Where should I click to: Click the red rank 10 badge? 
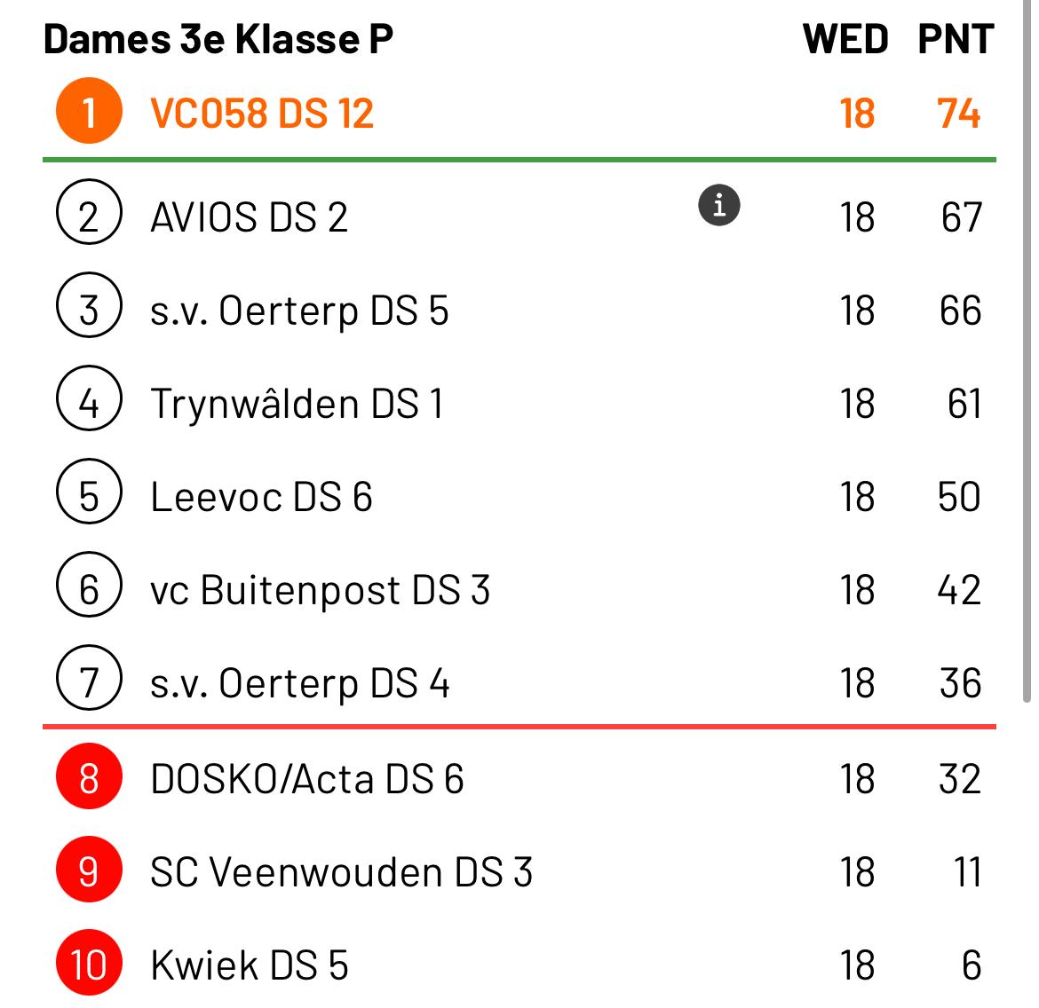click(89, 963)
